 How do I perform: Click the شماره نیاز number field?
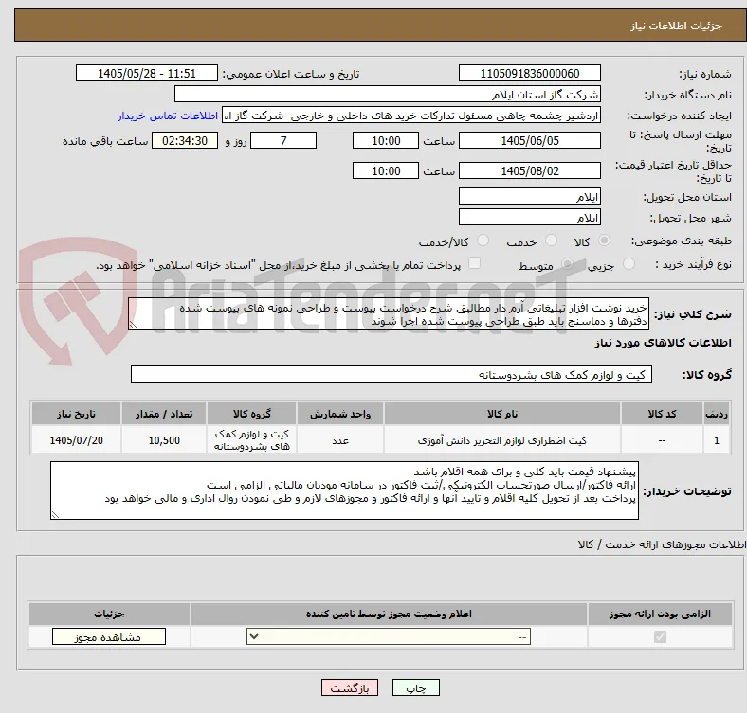tap(529, 73)
